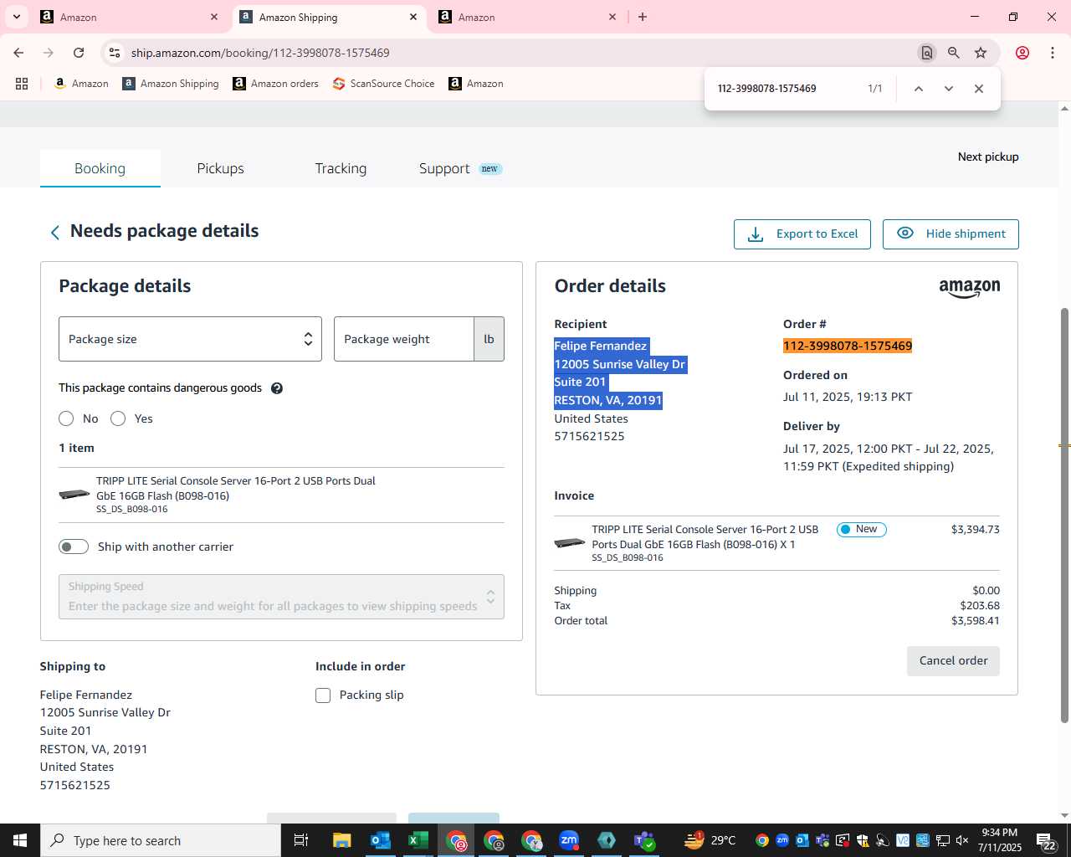The width and height of the screenshot is (1071, 857).
Task: Open the Chrome profile icon
Action: (x=1022, y=53)
